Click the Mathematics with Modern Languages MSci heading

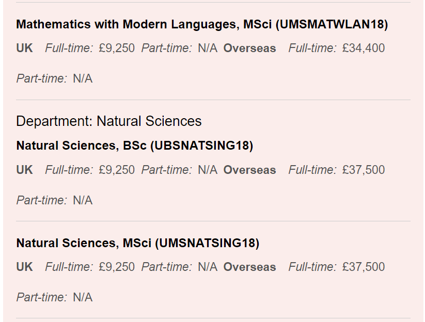[x=202, y=24]
